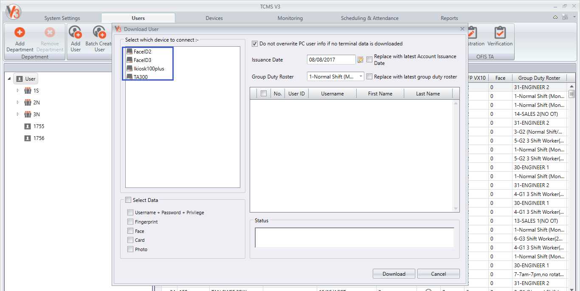Check the Fingerprint data option
The image size is (580, 291).
point(130,222)
